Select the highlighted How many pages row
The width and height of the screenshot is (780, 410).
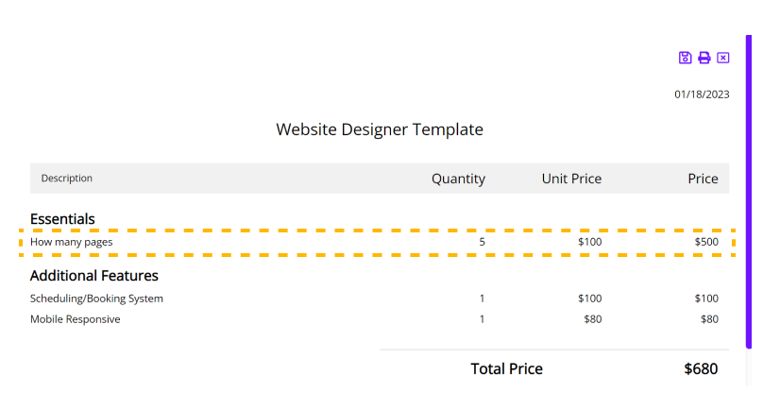point(377,243)
